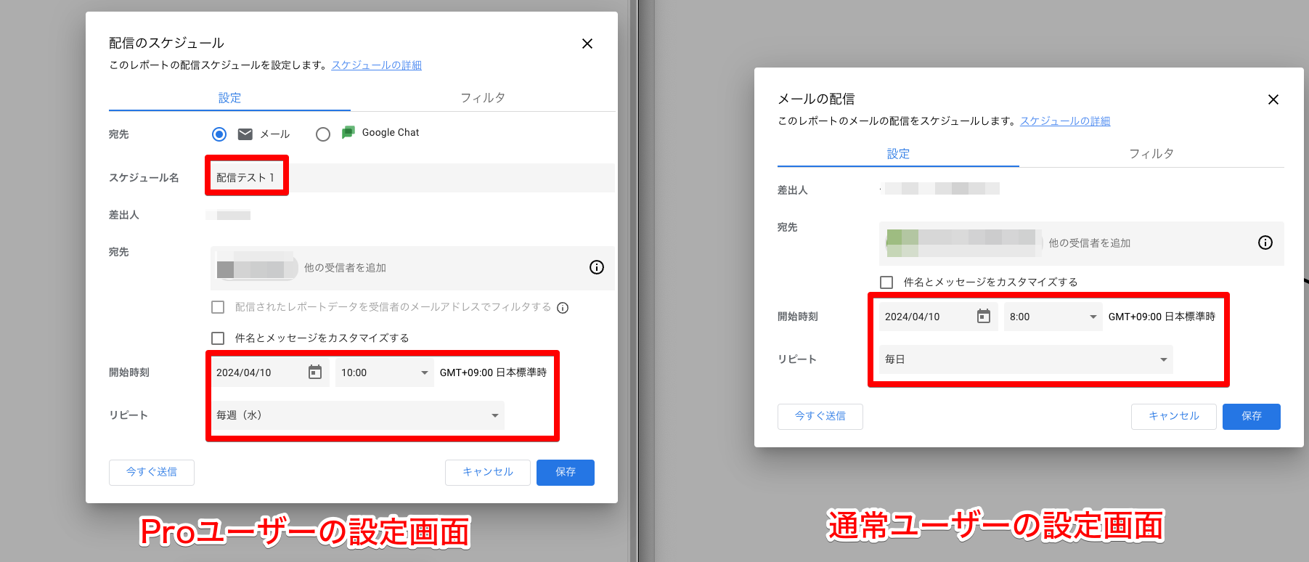Image resolution: width=1309 pixels, height=562 pixels.
Task: Select the Google Chat radio button
Action: [x=323, y=134]
